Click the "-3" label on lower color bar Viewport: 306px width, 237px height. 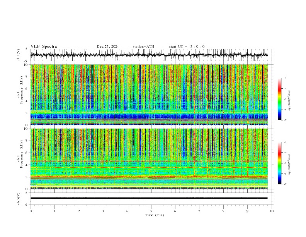(285, 142)
